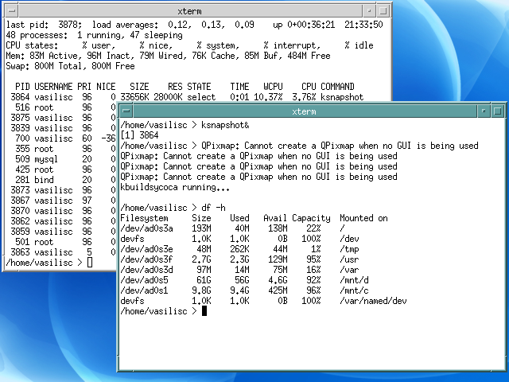The image size is (509, 382).
Task: Maximize the back xterm window
Action: 383,10
